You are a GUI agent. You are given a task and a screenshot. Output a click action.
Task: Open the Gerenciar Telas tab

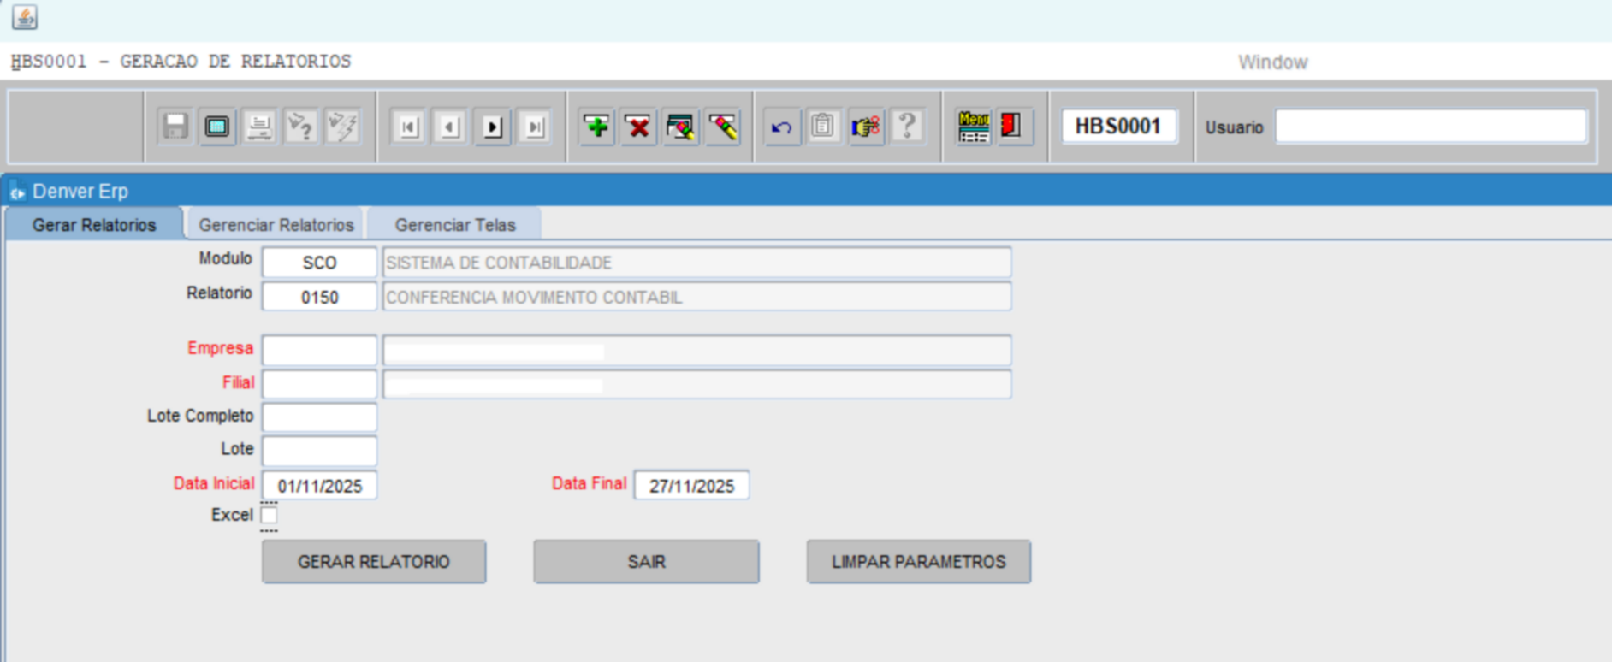454,225
